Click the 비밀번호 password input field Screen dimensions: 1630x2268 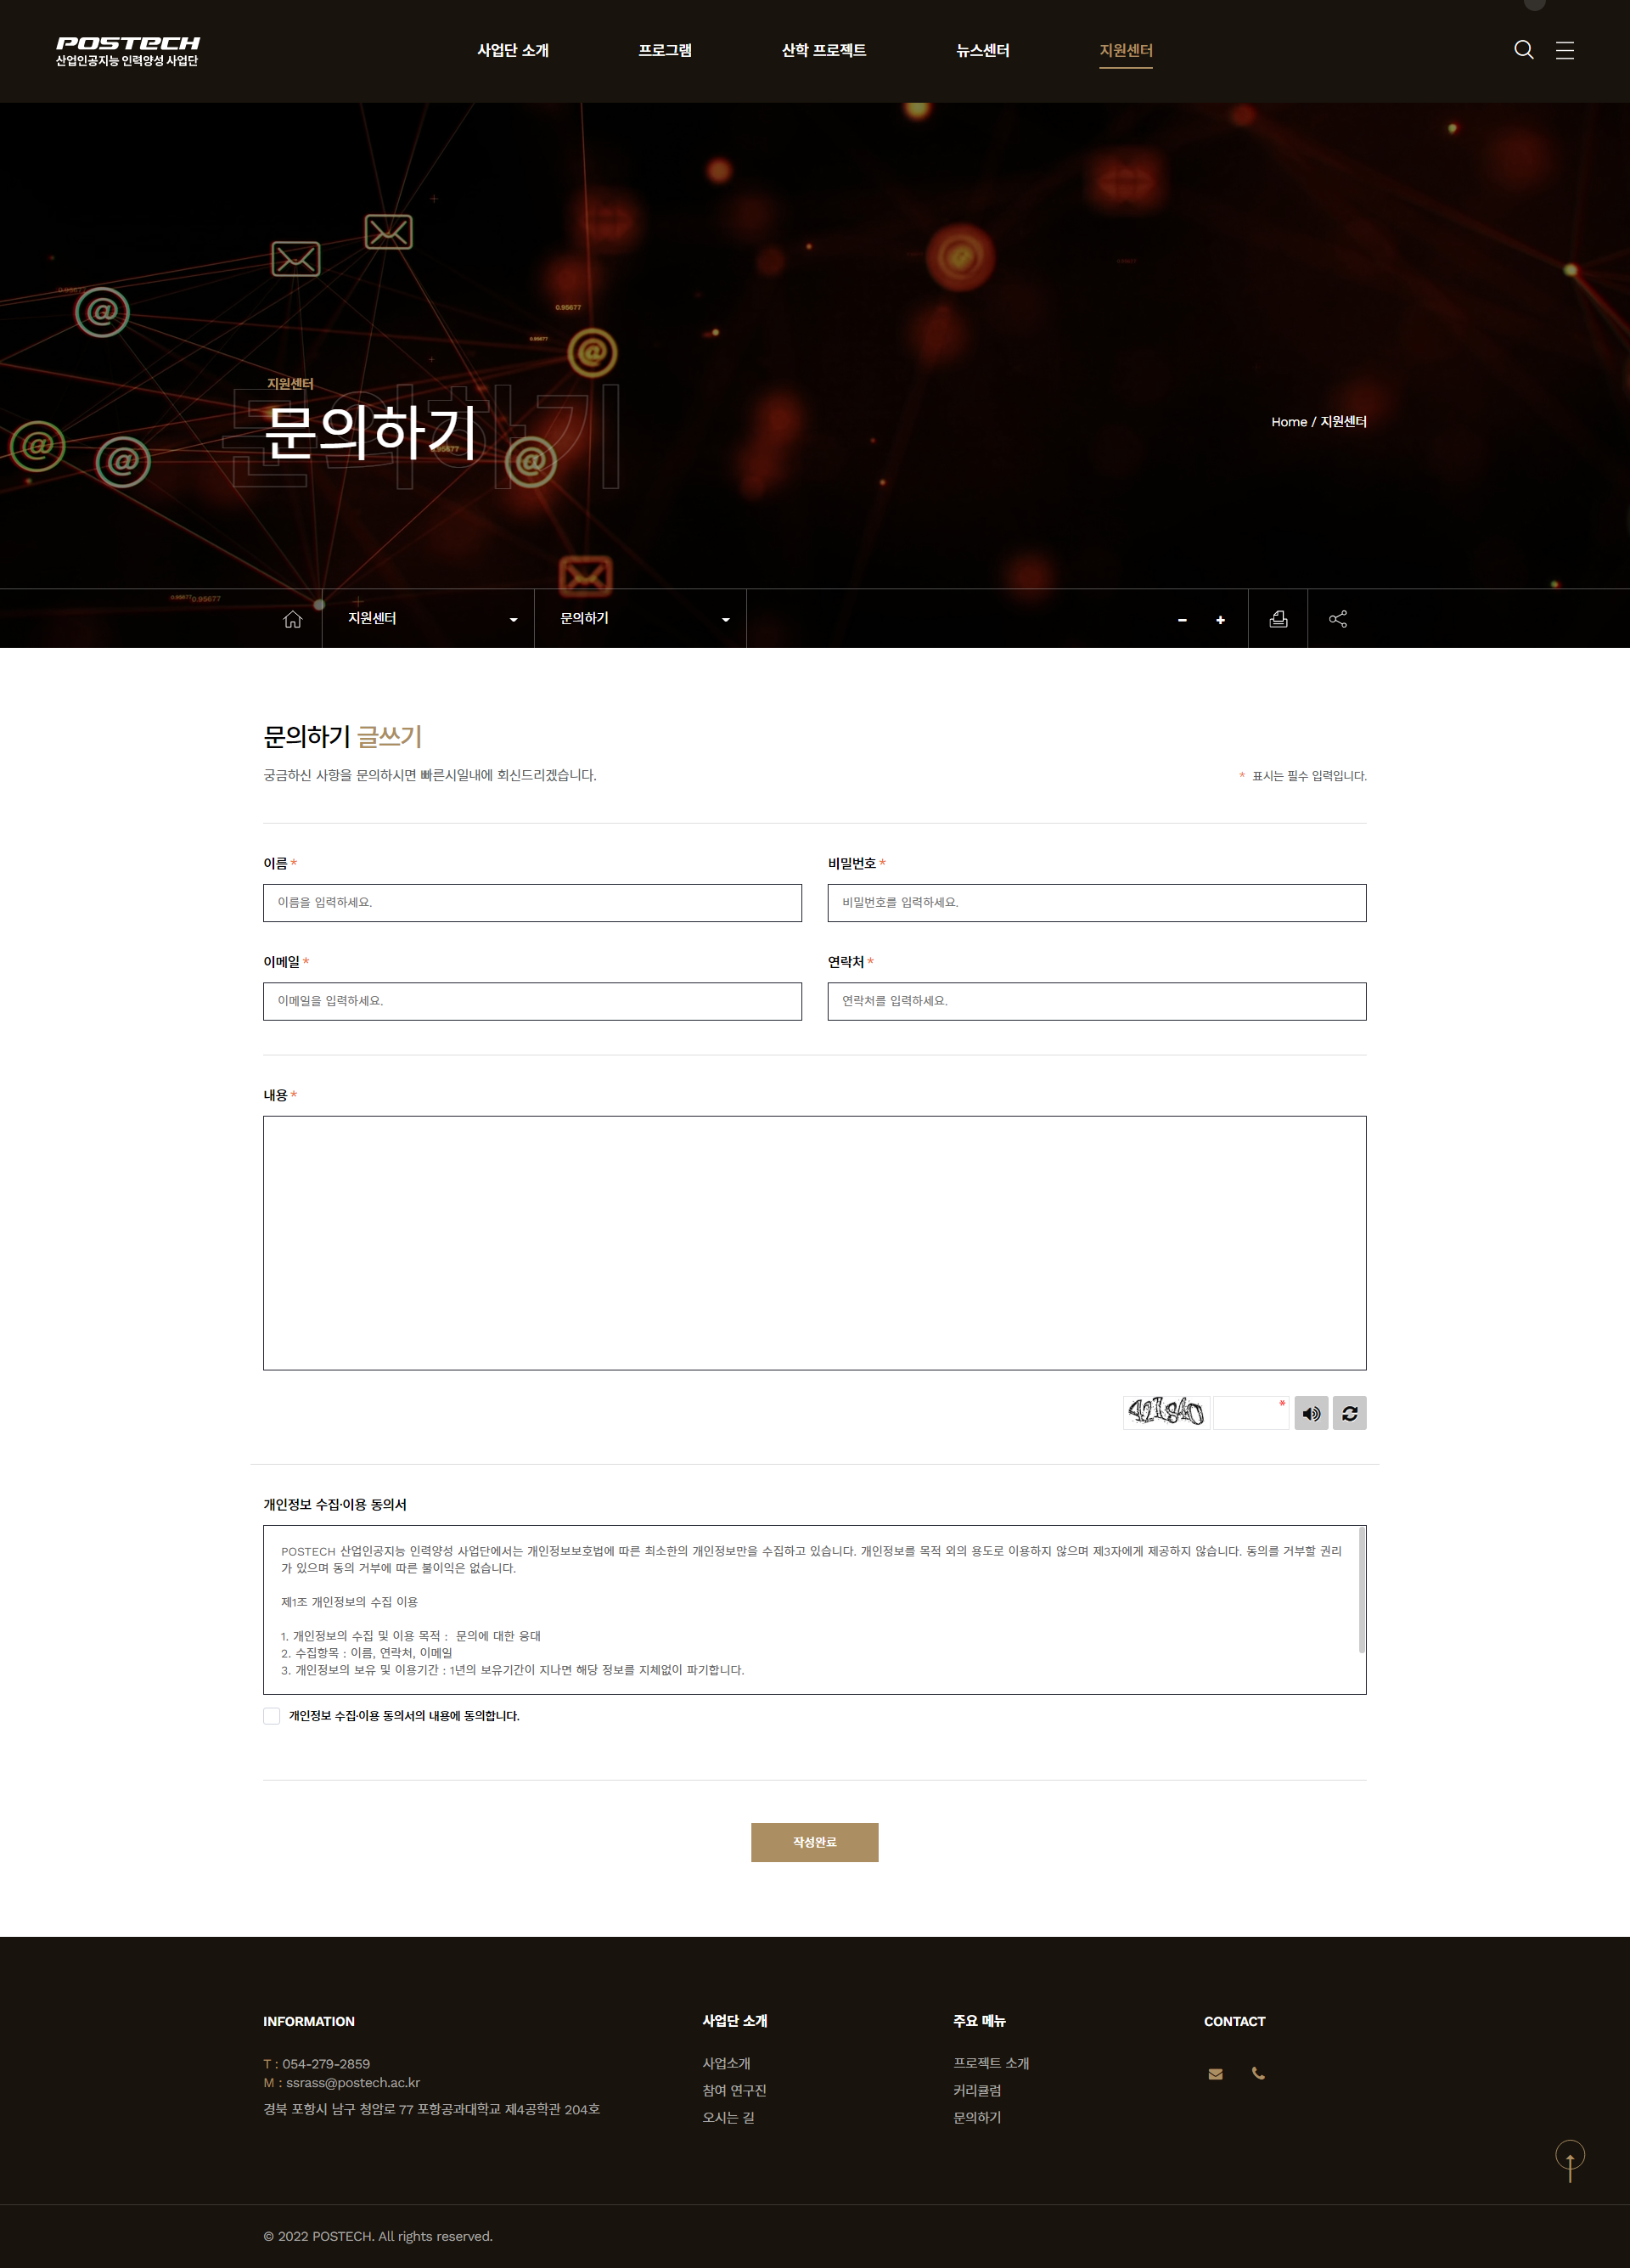tap(1097, 903)
